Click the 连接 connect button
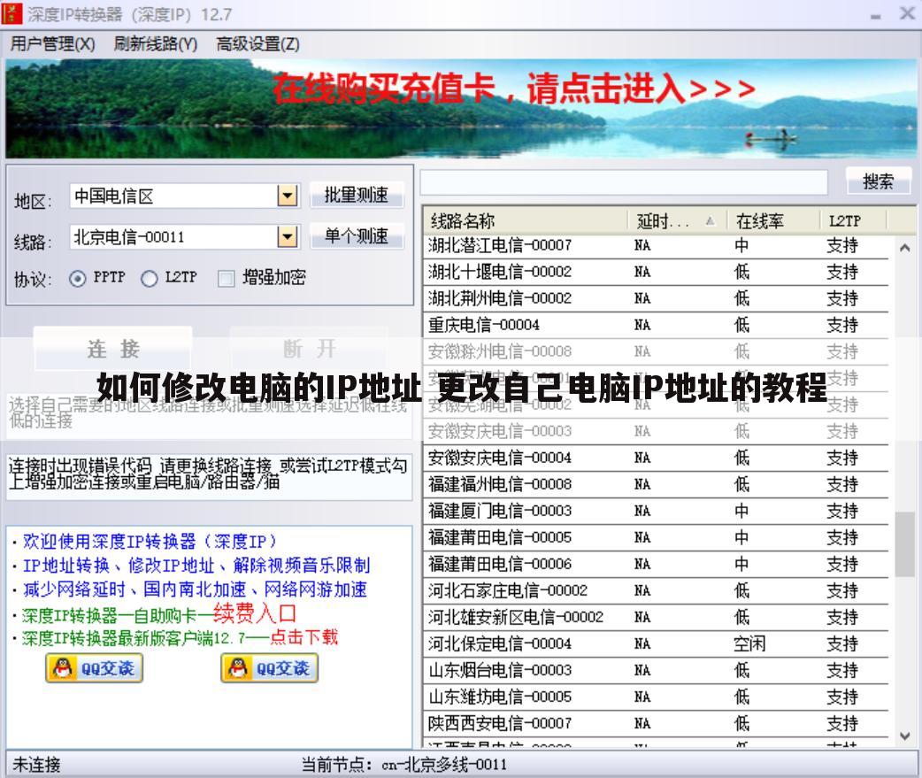The height and width of the screenshot is (778, 922). click(113, 350)
